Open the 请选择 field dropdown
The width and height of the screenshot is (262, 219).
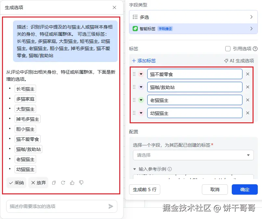tap(193, 155)
